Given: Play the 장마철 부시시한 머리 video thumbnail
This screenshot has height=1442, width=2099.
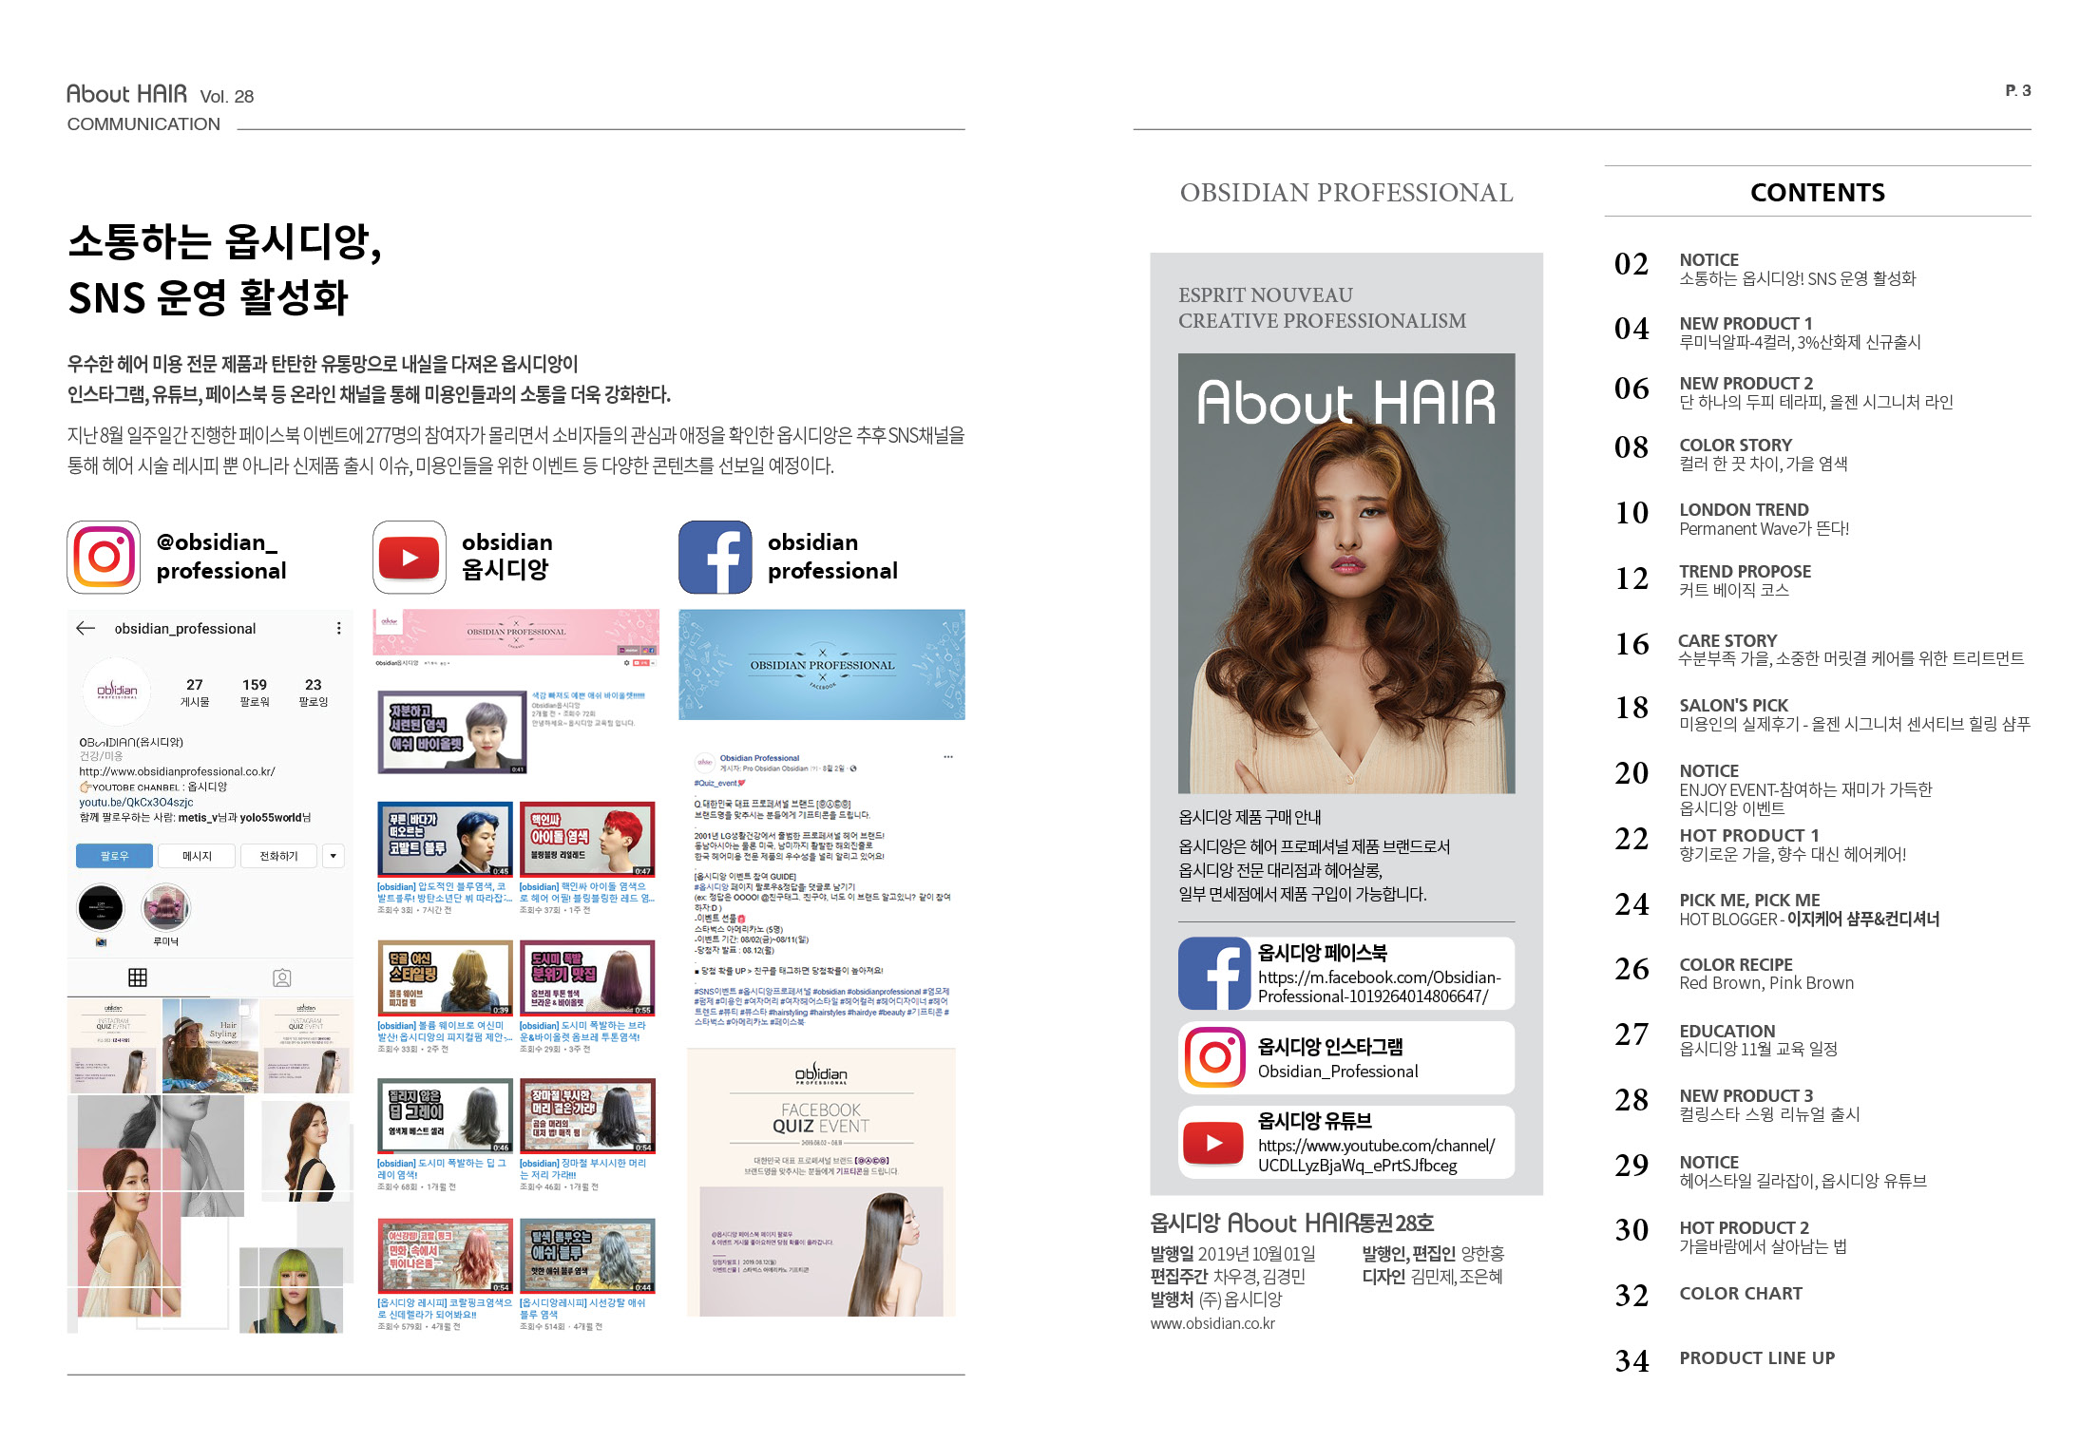Looking at the screenshot, I should click(x=587, y=1115).
